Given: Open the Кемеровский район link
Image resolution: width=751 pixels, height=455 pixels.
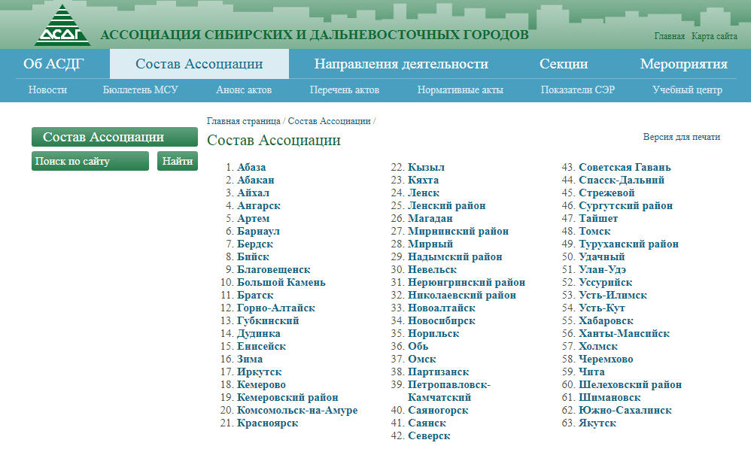Looking at the screenshot, I should tap(287, 398).
